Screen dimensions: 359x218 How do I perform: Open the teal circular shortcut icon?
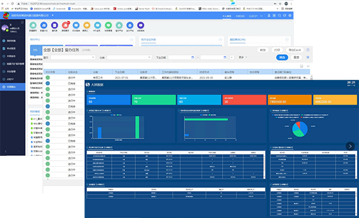click(33, 25)
